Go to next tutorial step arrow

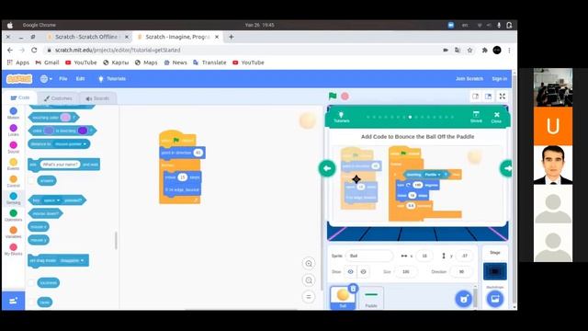coord(506,168)
